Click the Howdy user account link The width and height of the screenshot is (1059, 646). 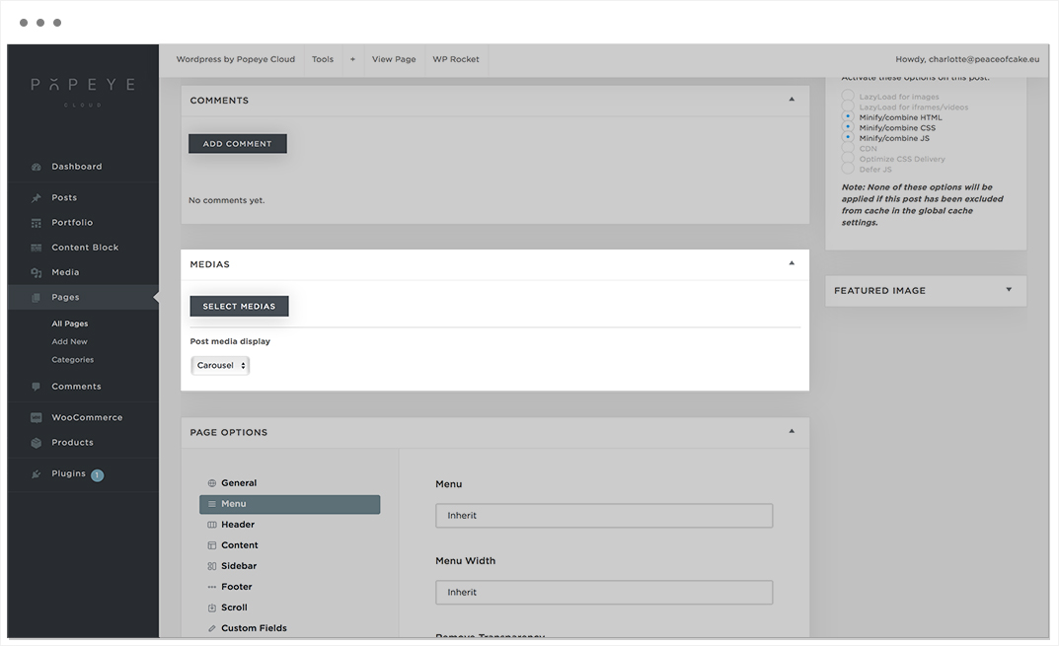click(x=967, y=59)
